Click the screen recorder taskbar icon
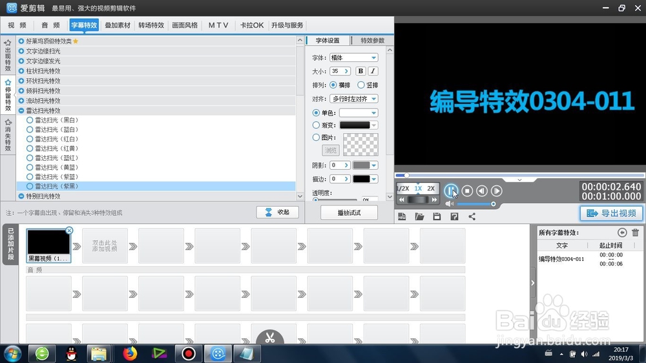The width and height of the screenshot is (646, 363). pos(188,353)
